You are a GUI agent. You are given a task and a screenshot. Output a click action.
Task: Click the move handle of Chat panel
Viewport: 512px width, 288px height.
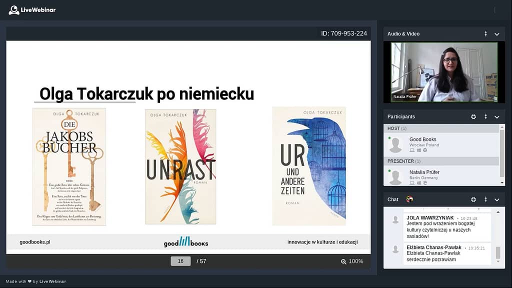pyautogui.click(x=485, y=199)
